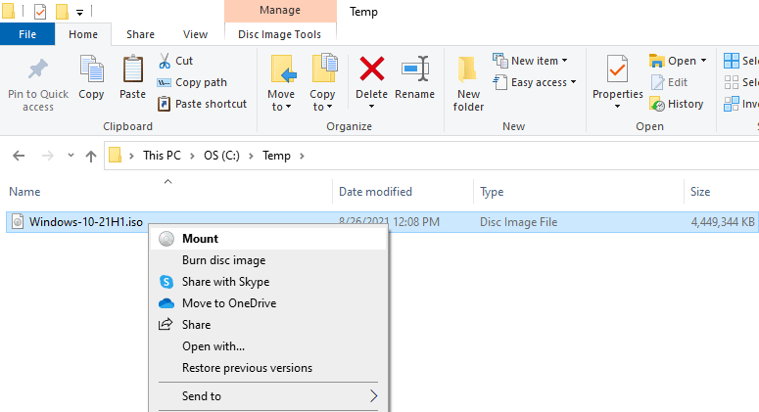759x412 pixels.
Task: Click the History icon in Open group
Action: tap(657, 104)
